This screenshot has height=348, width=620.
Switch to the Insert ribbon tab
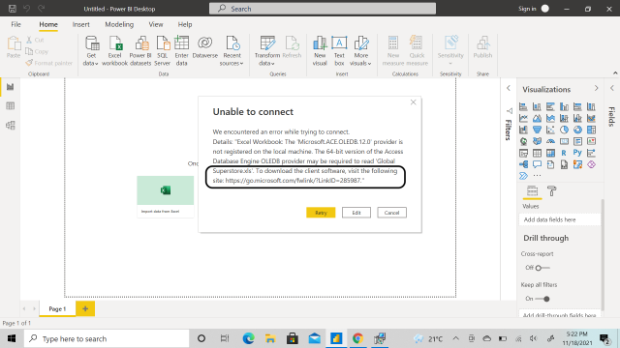(x=80, y=24)
